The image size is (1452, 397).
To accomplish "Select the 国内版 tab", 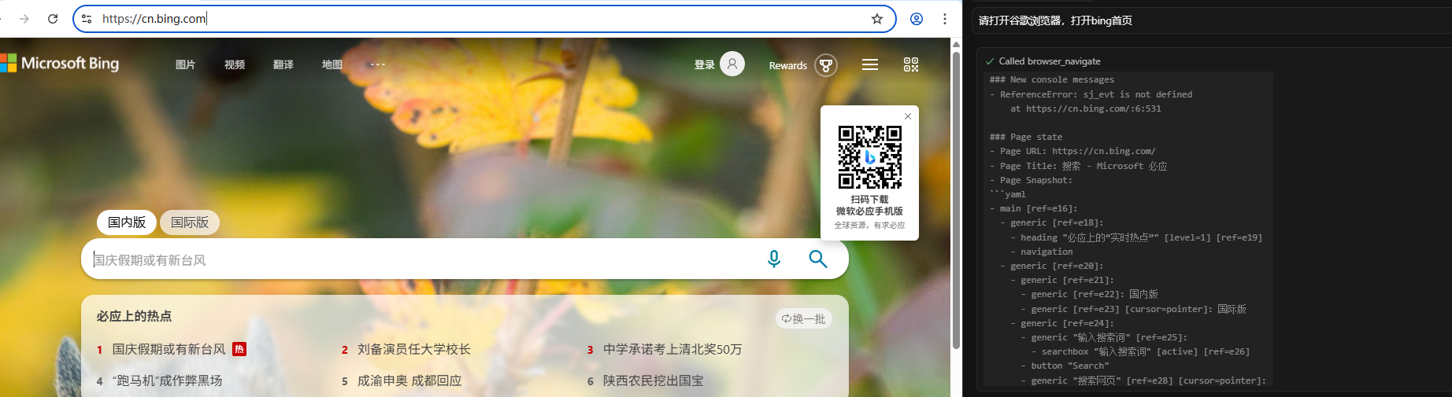I will click(127, 222).
